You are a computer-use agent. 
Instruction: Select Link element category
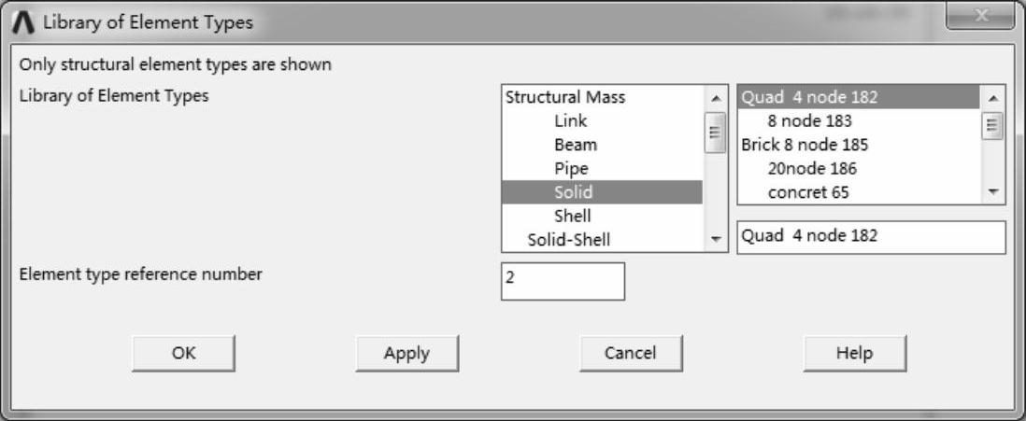pos(570,121)
